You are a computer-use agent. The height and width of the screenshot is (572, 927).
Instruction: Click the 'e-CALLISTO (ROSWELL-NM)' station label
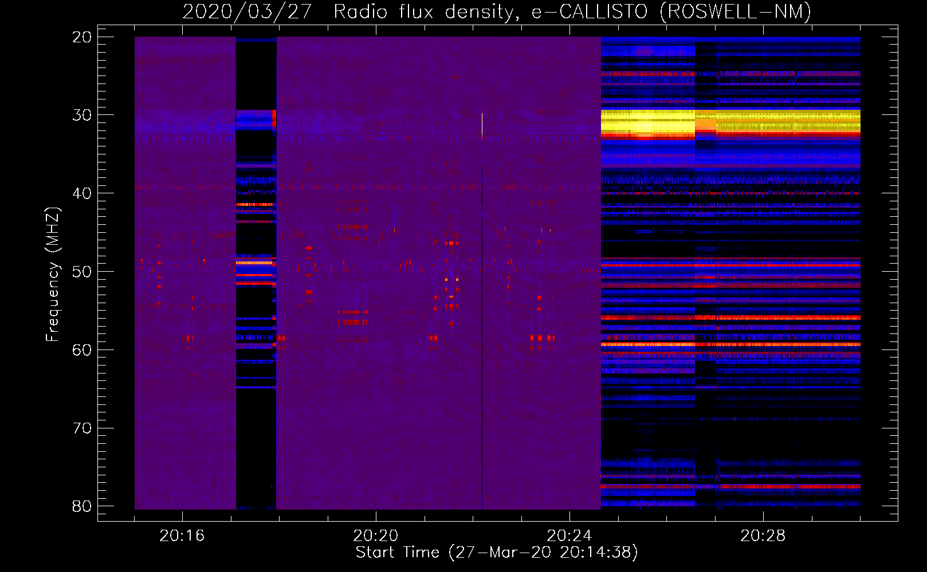[x=671, y=11]
